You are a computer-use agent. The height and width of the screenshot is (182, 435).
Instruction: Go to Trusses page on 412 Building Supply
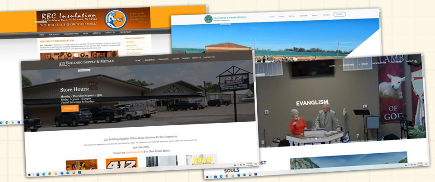point(185,58)
